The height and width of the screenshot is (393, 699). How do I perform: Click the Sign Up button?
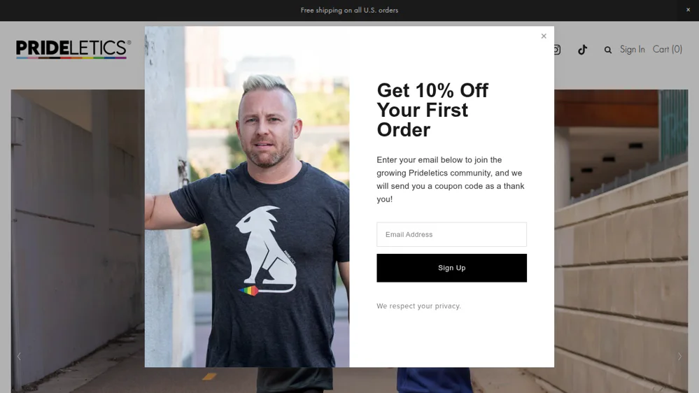(451, 268)
